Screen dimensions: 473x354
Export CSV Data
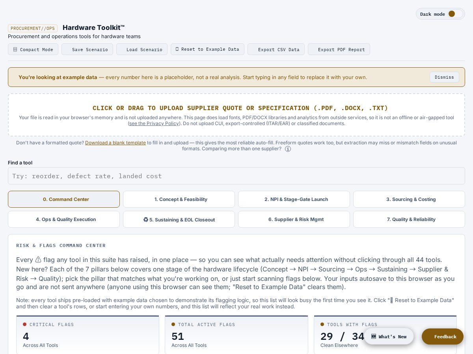pos(276,49)
